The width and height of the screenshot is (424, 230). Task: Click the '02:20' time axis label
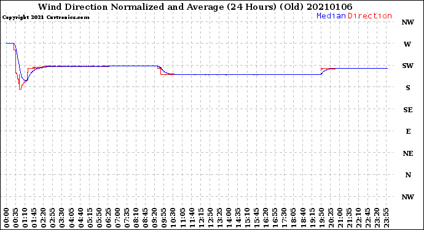(44, 218)
